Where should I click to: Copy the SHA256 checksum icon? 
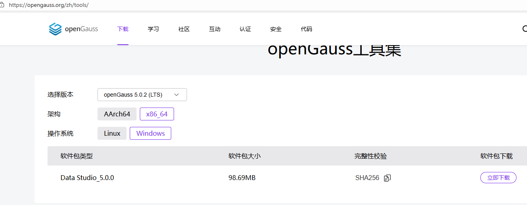click(387, 178)
